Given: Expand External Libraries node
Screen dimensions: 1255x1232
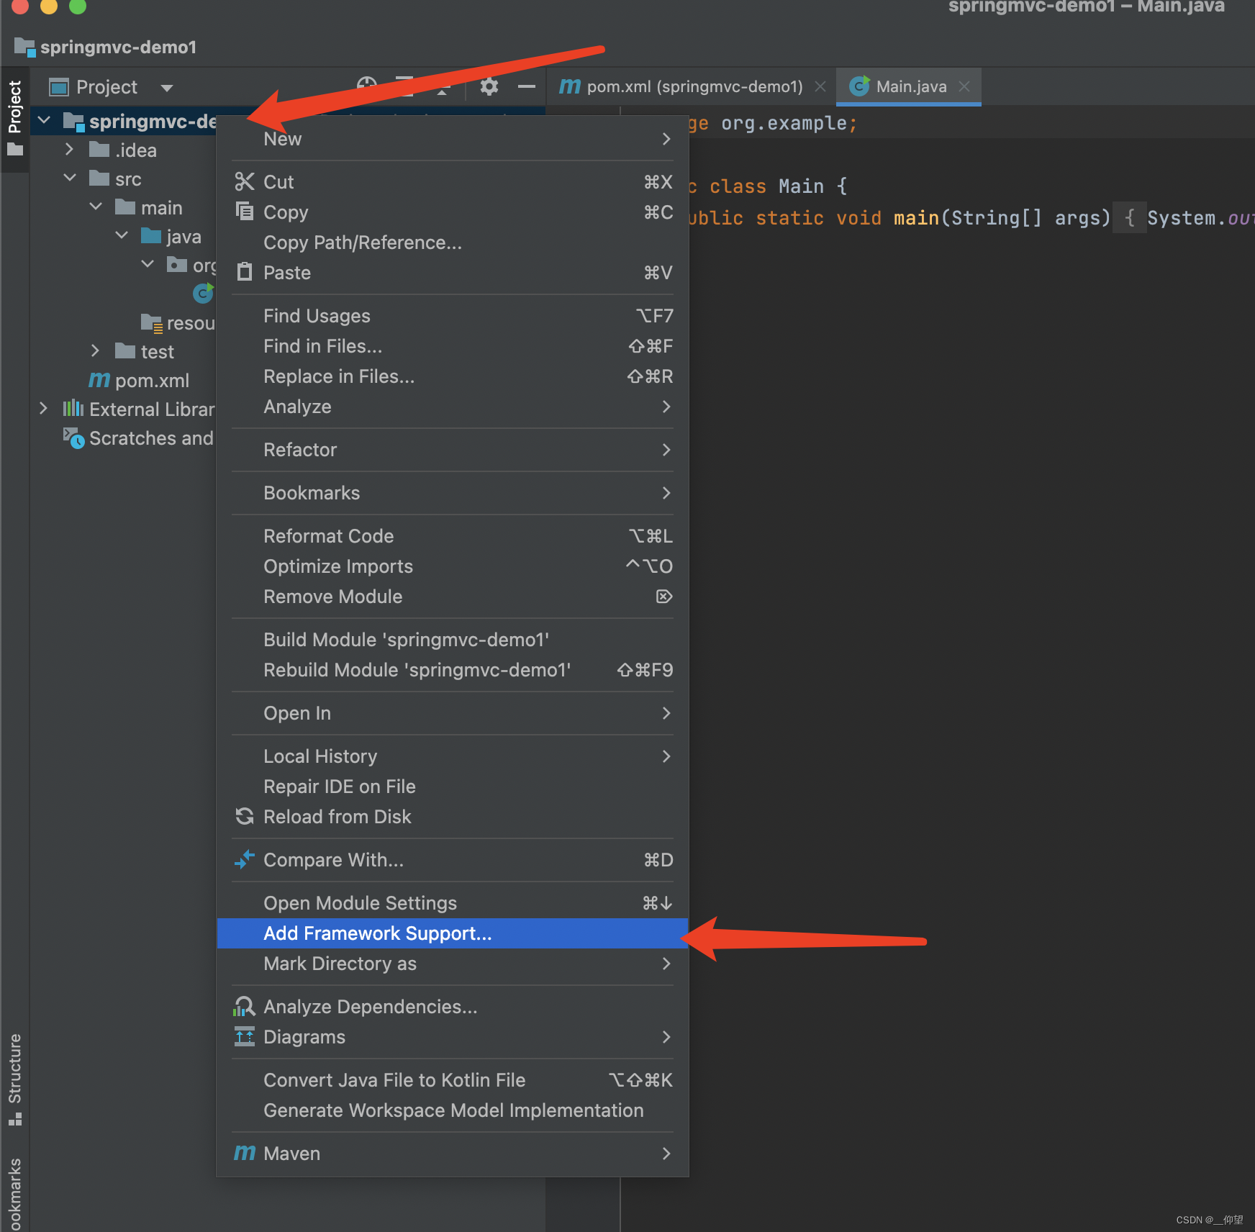Looking at the screenshot, I should pyautogui.click(x=43, y=408).
